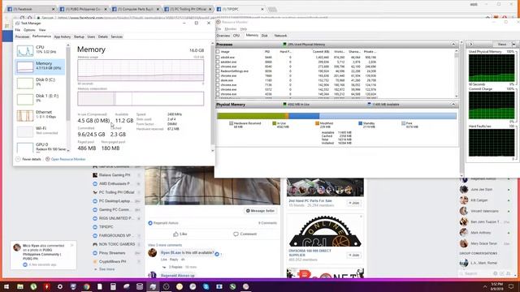
Task: Click the Facebook favicon on the TIPIDPC tab
Action: click(219, 9)
